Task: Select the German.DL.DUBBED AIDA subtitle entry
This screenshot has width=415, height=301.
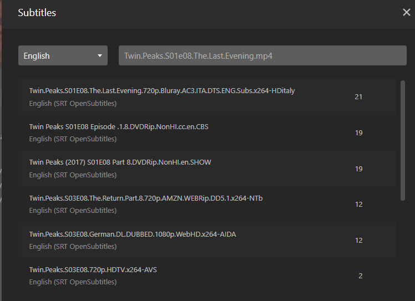Action: (207, 240)
